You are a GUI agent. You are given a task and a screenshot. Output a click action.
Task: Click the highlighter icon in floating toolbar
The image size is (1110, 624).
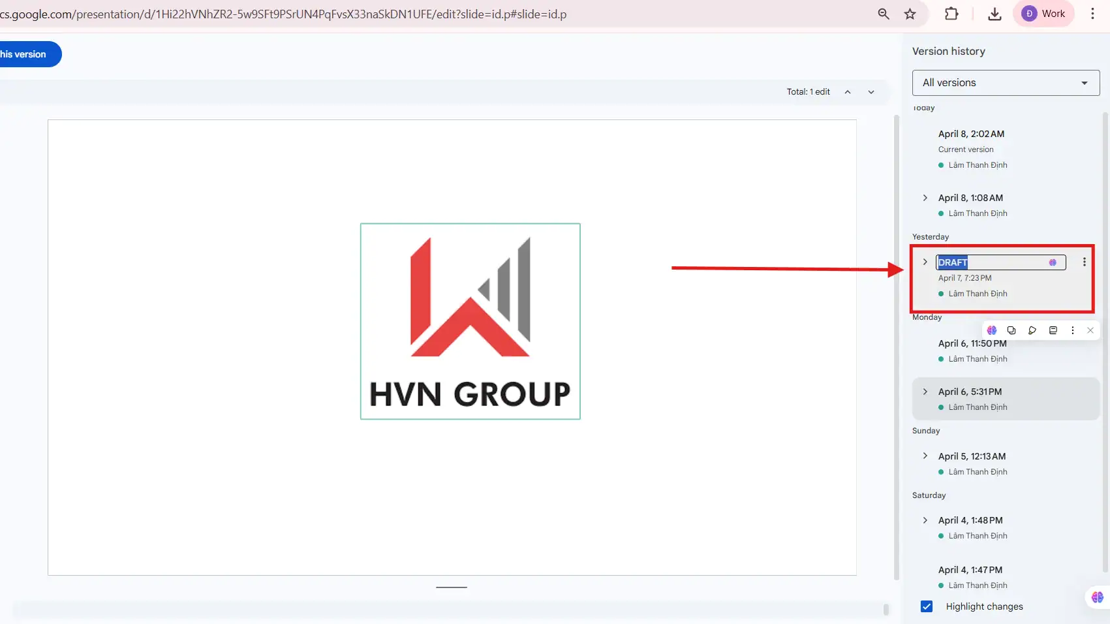click(x=1032, y=330)
